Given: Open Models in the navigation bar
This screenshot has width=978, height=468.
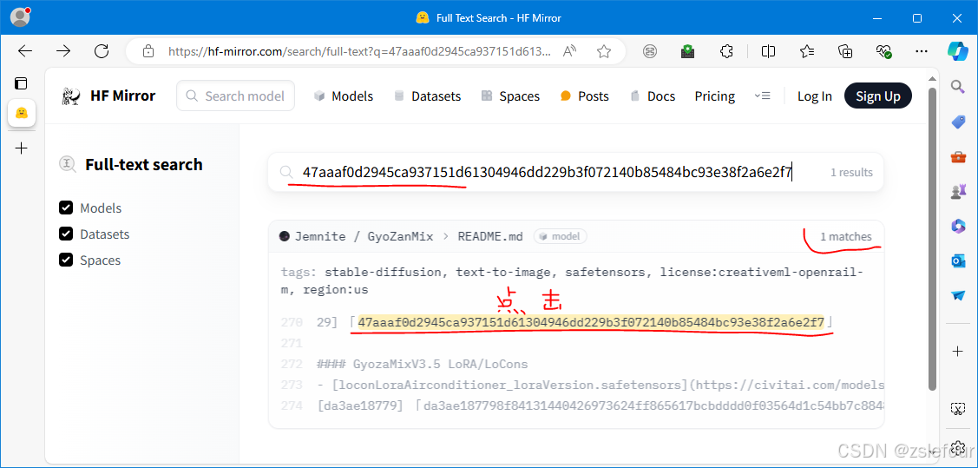Looking at the screenshot, I should coord(344,96).
